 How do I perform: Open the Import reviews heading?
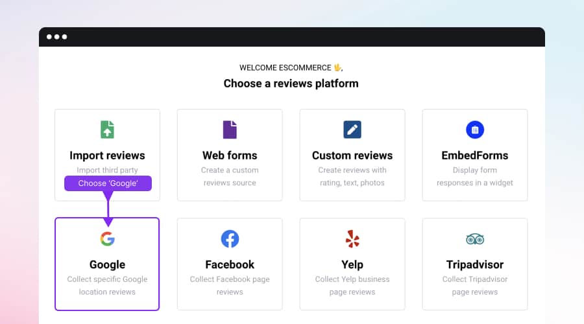pos(107,156)
